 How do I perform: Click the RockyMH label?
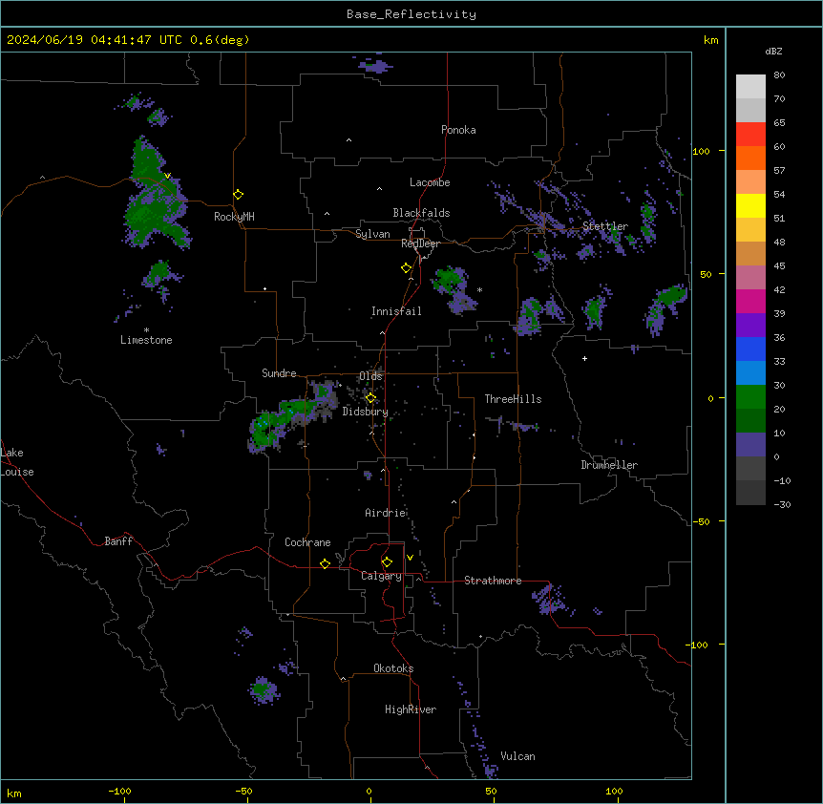(234, 217)
